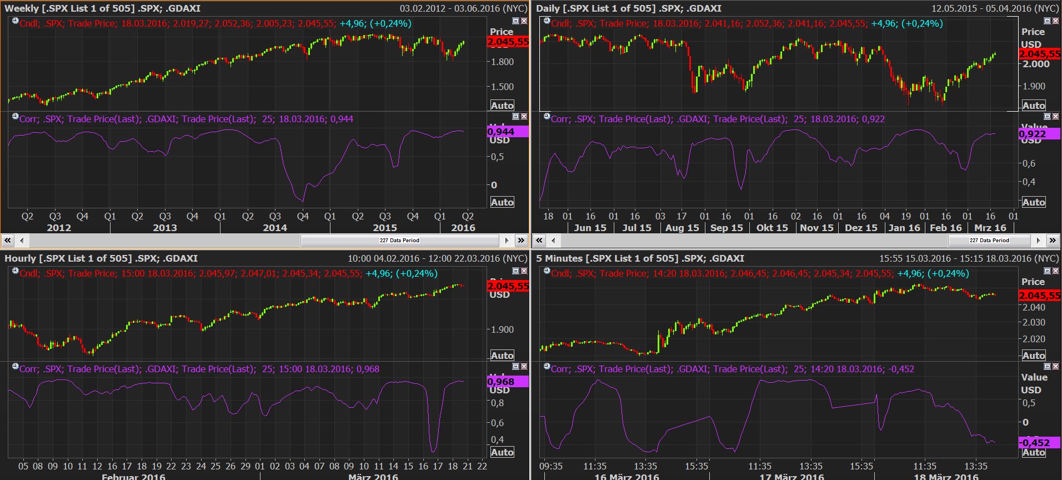Step right one notch in Weekly chart scrollbar

click(507, 241)
